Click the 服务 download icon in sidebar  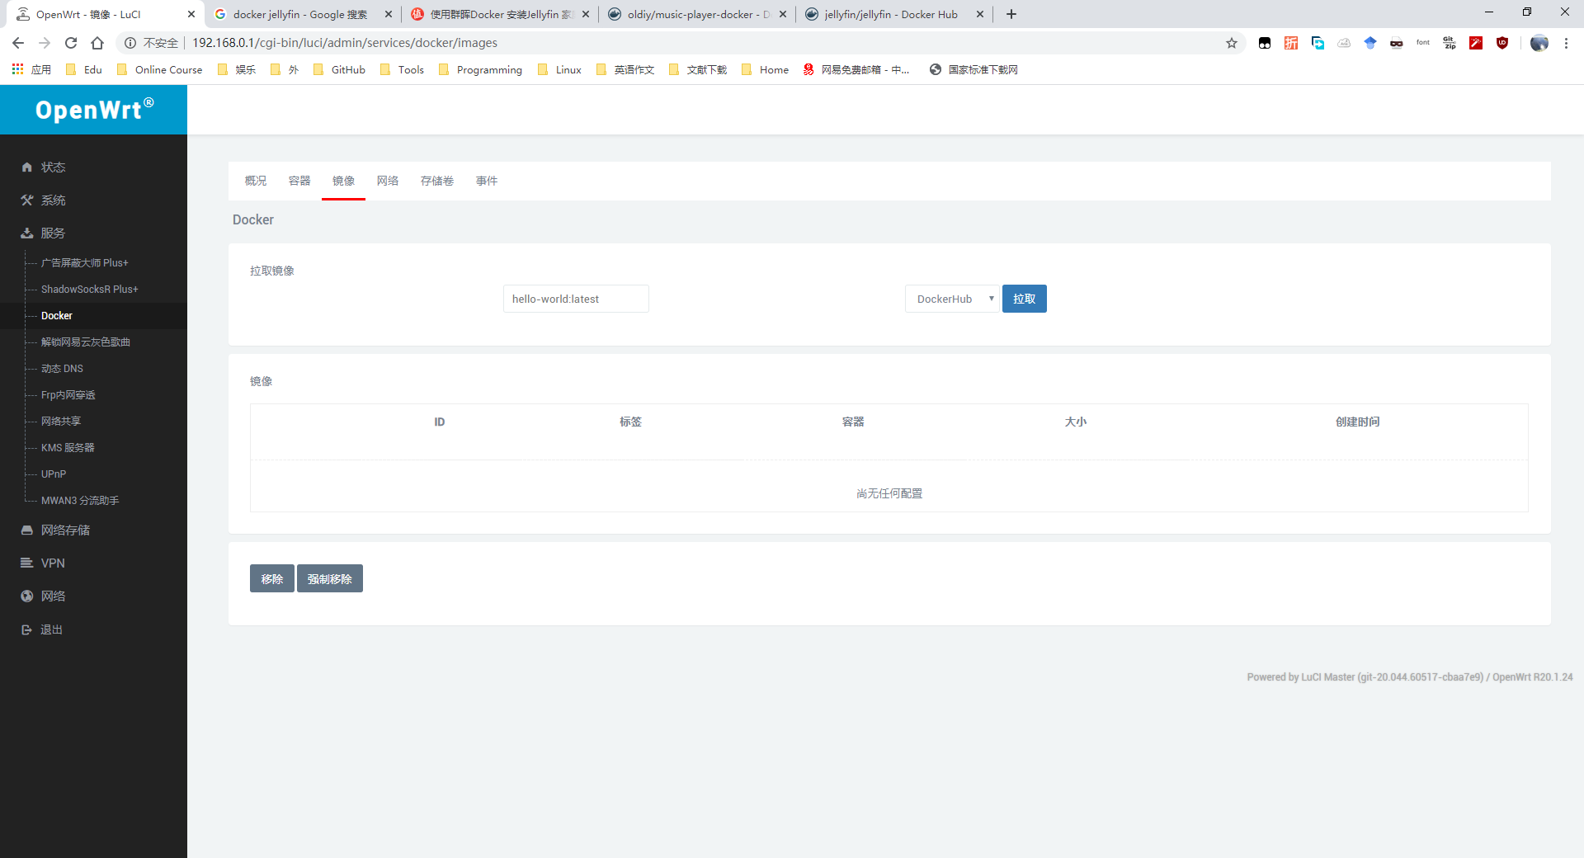27,233
